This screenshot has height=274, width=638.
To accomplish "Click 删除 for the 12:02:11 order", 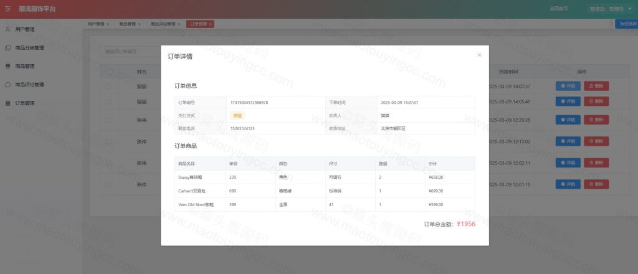I will 596,163.
